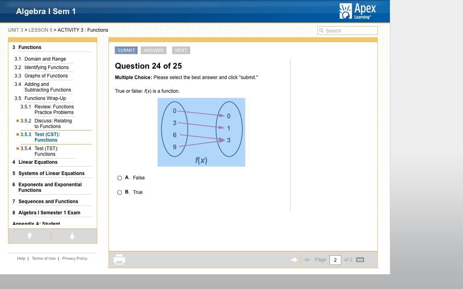The height and width of the screenshot is (289, 463).
Task: Click the GO page button
Action: coord(360,260)
